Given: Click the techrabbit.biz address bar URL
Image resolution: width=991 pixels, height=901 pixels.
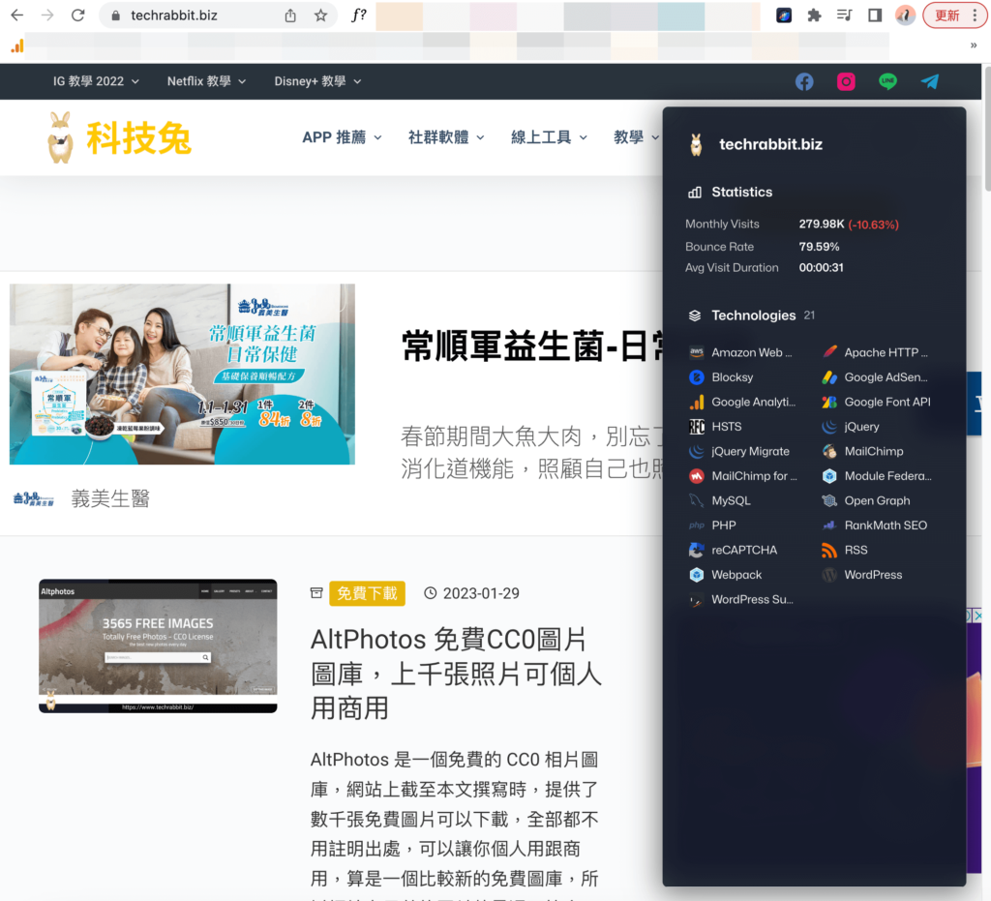Looking at the screenshot, I should (x=174, y=15).
